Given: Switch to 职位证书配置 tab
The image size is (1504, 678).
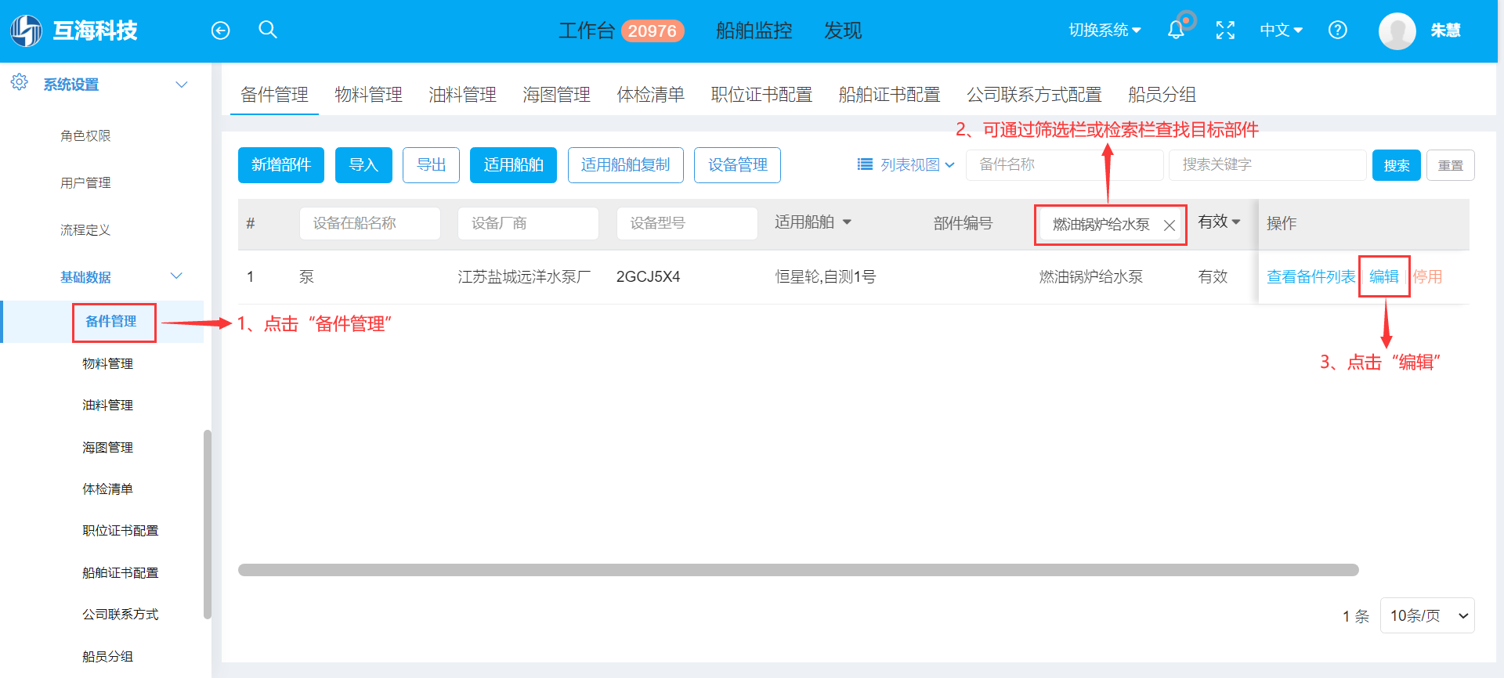Looking at the screenshot, I should (x=761, y=95).
